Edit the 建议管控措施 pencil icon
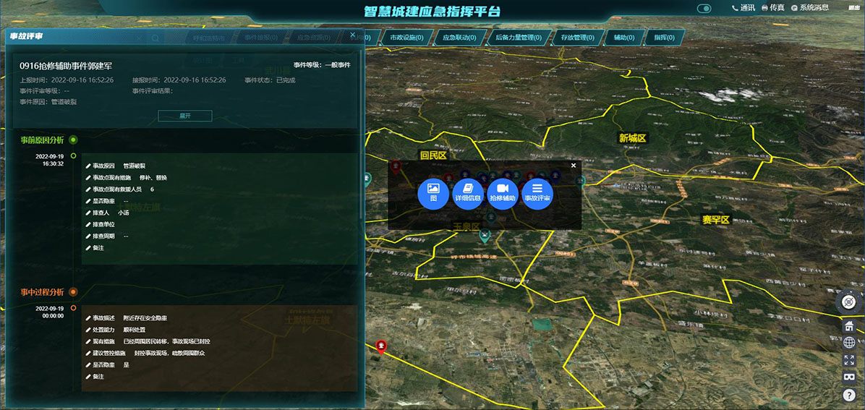This screenshot has width=865, height=410. 89,353
